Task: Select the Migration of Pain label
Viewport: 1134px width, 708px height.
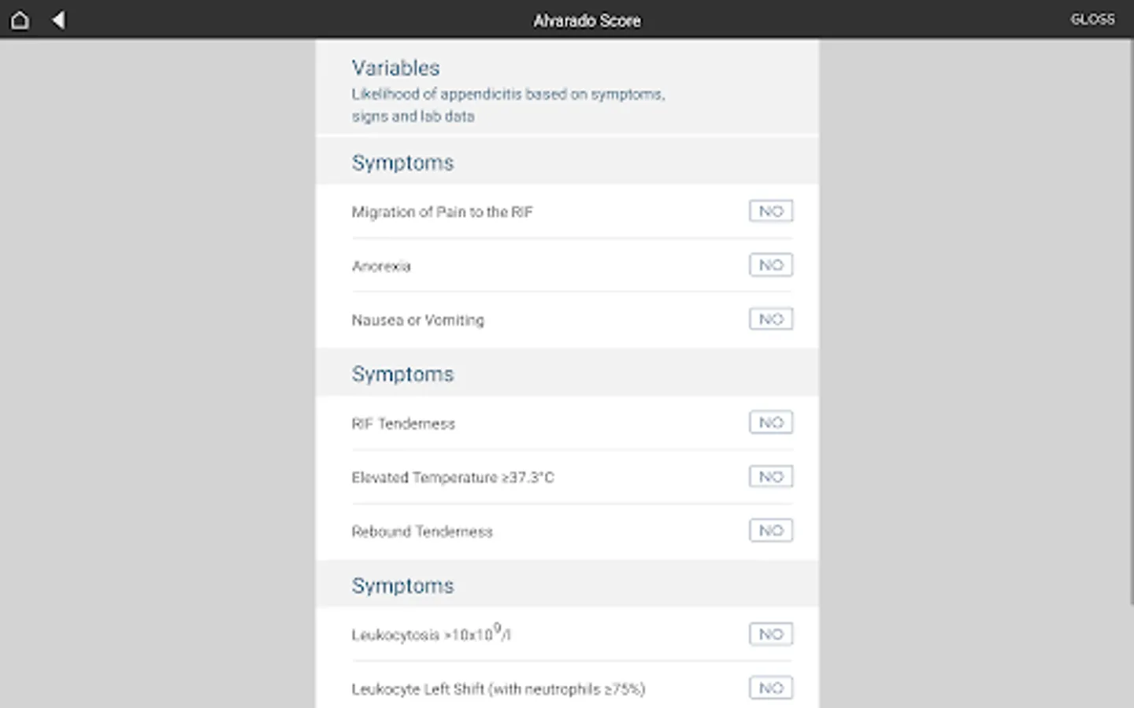Action: click(442, 212)
